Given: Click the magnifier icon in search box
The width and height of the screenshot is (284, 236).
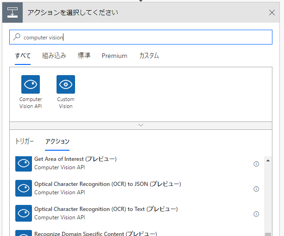Looking at the screenshot, I should click(x=17, y=37).
